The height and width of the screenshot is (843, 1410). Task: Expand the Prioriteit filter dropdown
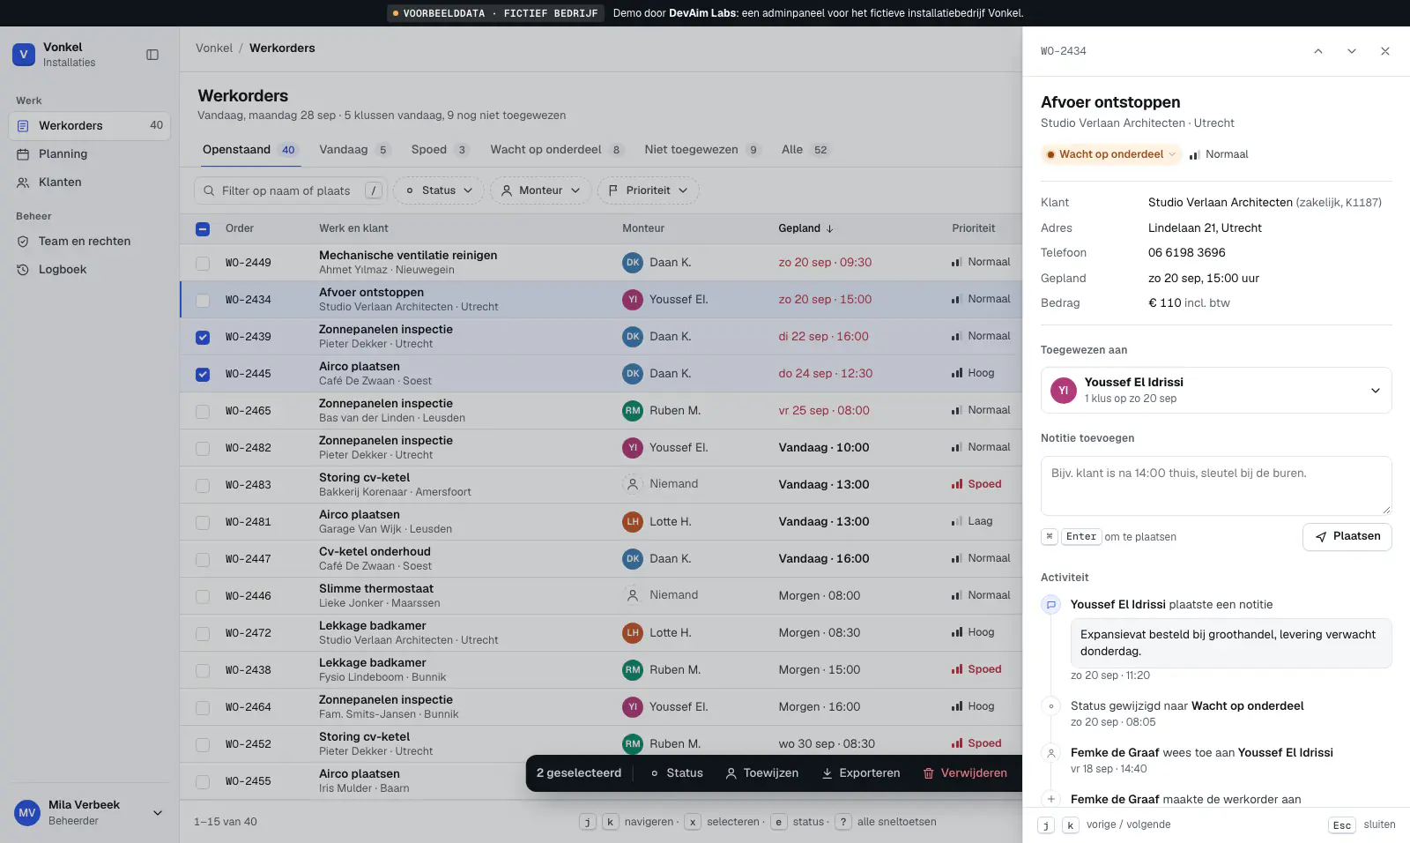(649, 190)
